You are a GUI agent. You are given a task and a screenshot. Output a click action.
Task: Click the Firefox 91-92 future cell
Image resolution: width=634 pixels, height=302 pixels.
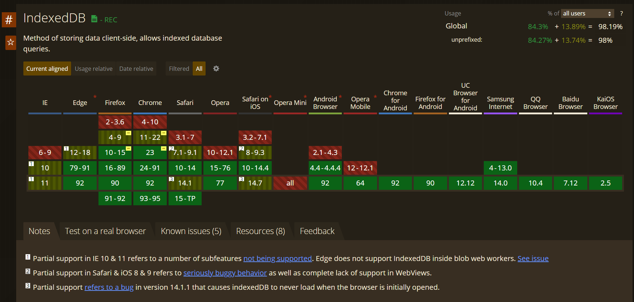pos(115,198)
